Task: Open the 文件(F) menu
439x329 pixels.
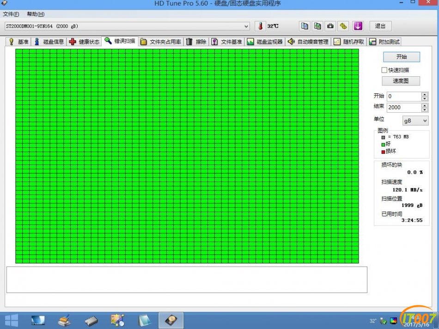Action: click(x=11, y=14)
